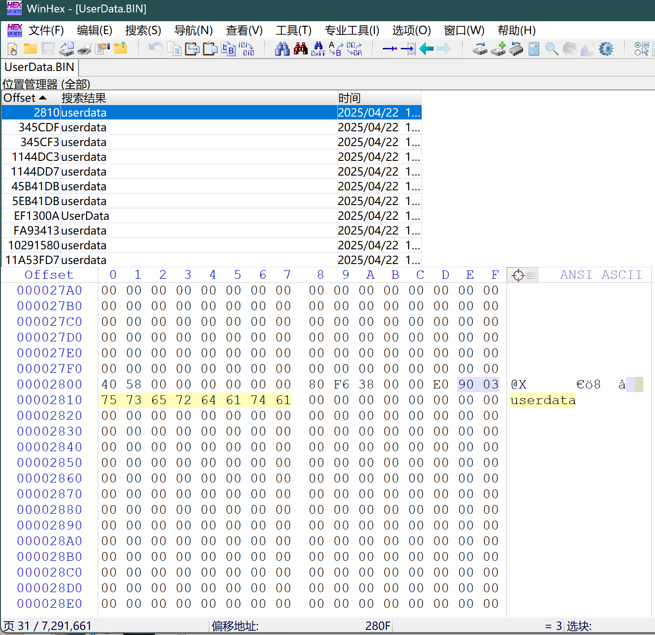Open the 查看(V) menu
This screenshot has height=635, width=655.
(x=244, y=30)
